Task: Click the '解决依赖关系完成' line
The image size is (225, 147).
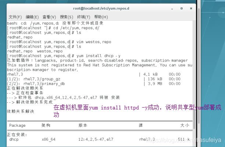Action: [30, 102]
